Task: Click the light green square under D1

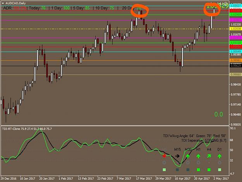Action: click(220, 170)
